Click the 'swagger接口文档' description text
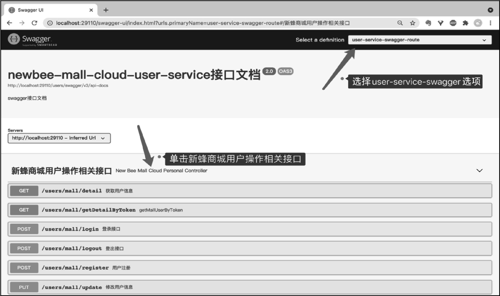 coord(27,98)
